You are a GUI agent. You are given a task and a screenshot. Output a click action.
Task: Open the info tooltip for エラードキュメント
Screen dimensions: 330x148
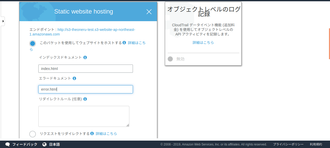[x=74, y=78]
